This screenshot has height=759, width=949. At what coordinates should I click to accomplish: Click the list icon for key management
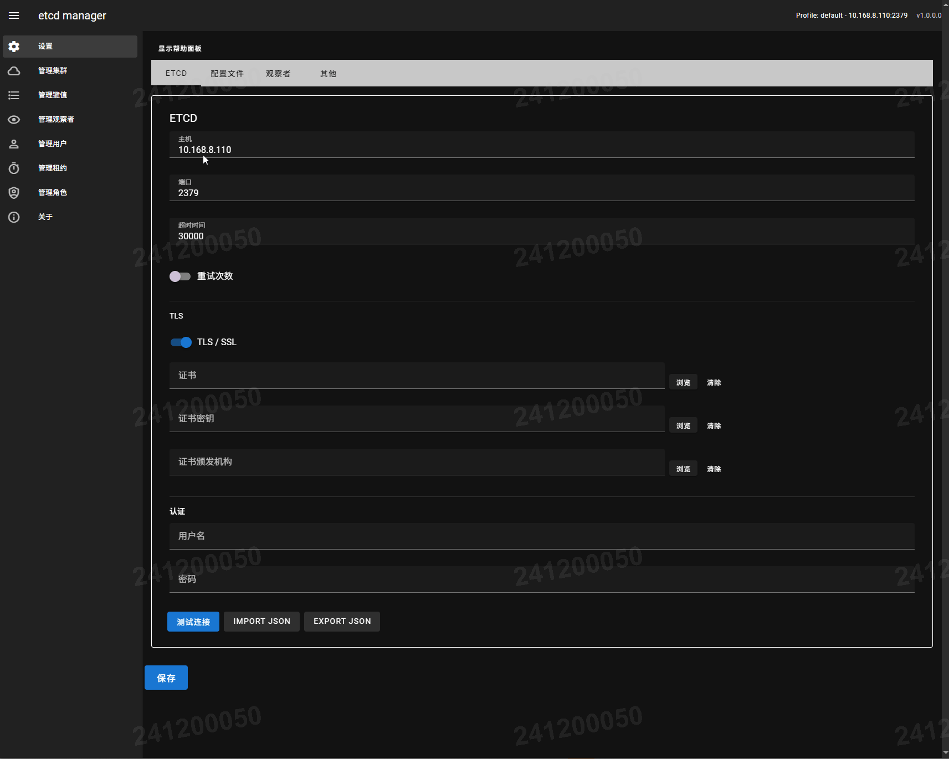coord(14,95)
